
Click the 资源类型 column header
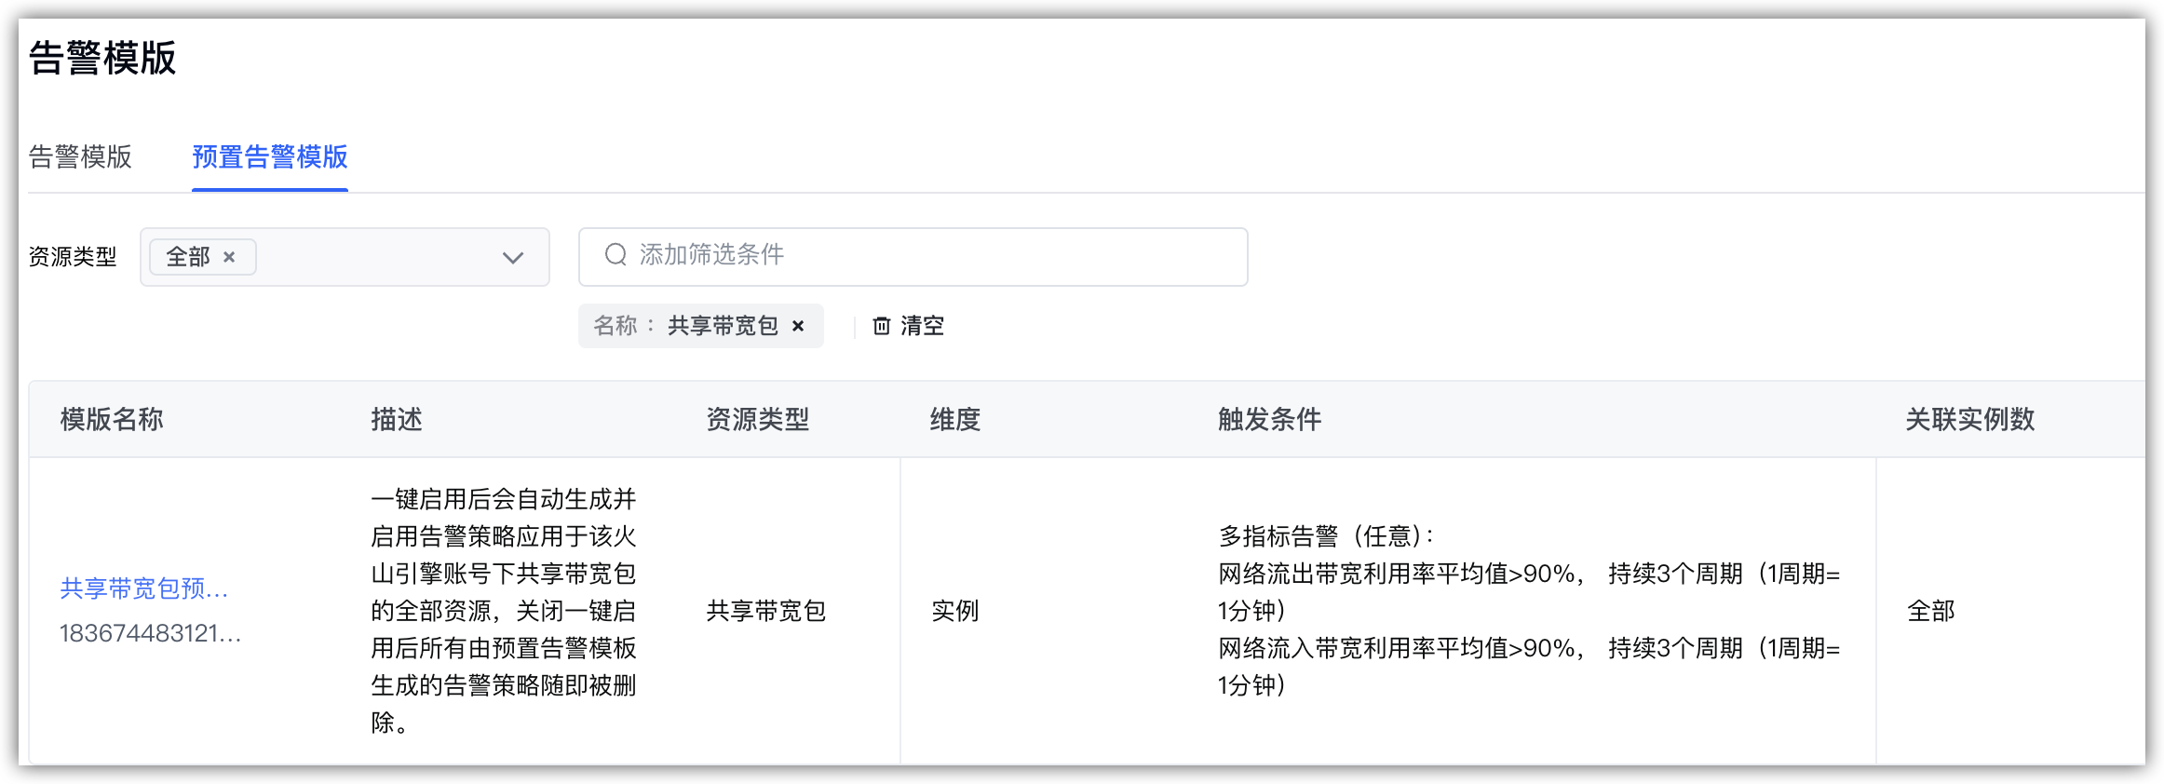758,419
